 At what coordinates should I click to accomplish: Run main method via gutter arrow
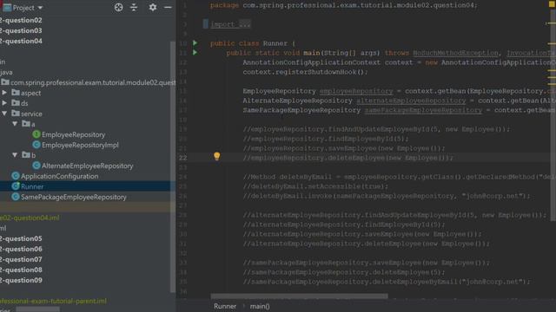[x=195, y=52]
